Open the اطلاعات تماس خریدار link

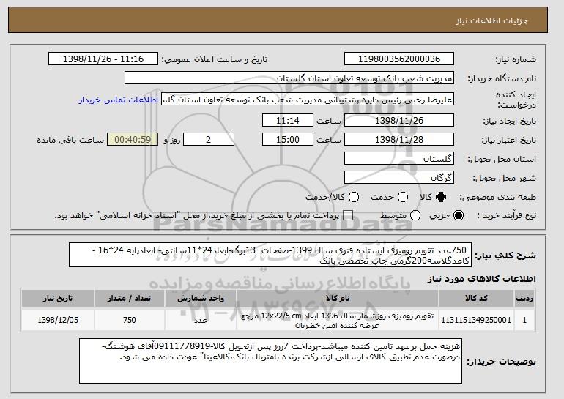pos(119,100)
